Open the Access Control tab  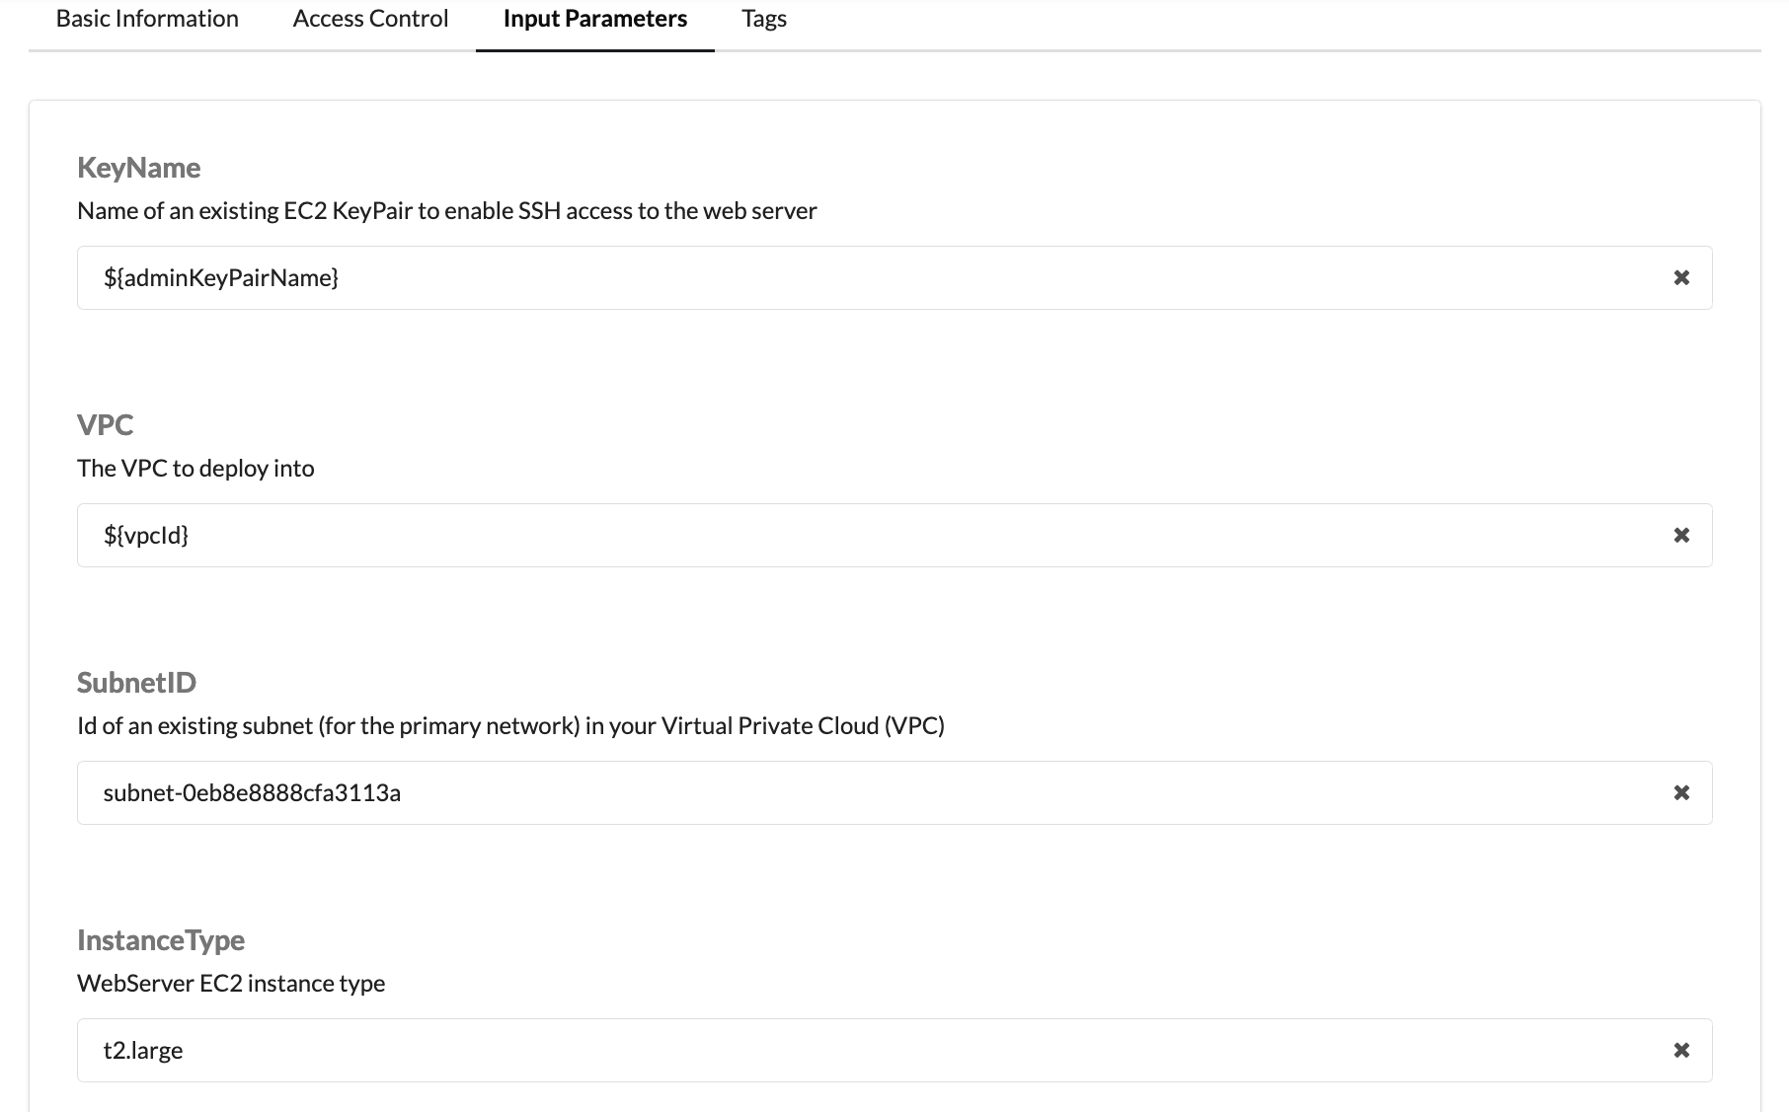369,18
